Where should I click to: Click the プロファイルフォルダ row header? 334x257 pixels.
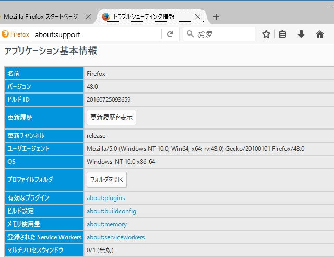tap(44, 180)
